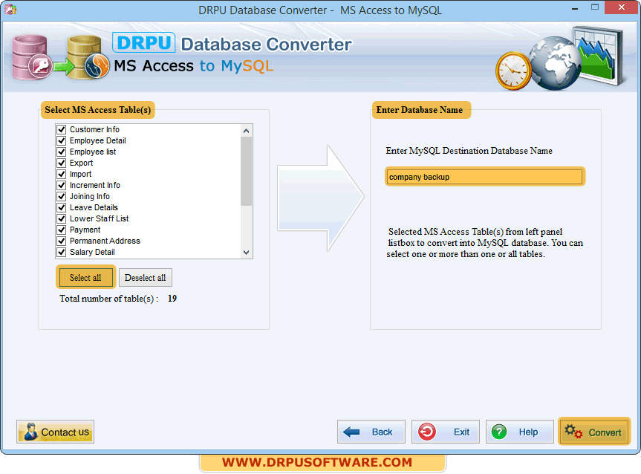Toggle the Employee list checkbox

point(62,152)
